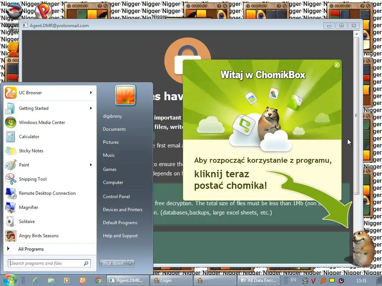Open Pictures library link
This screenshot has width=382, height=286.
[x=110, y=142]
